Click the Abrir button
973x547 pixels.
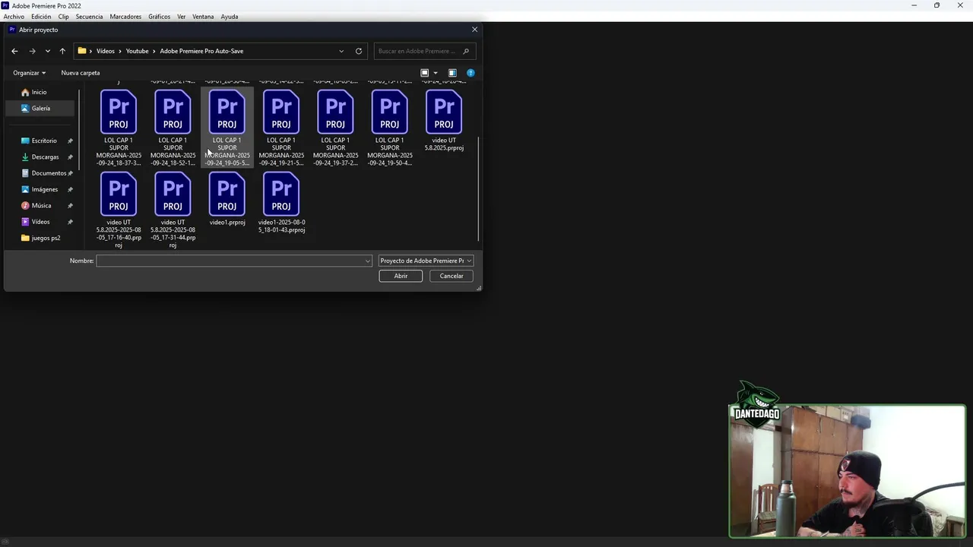click(x=401, y=276)
